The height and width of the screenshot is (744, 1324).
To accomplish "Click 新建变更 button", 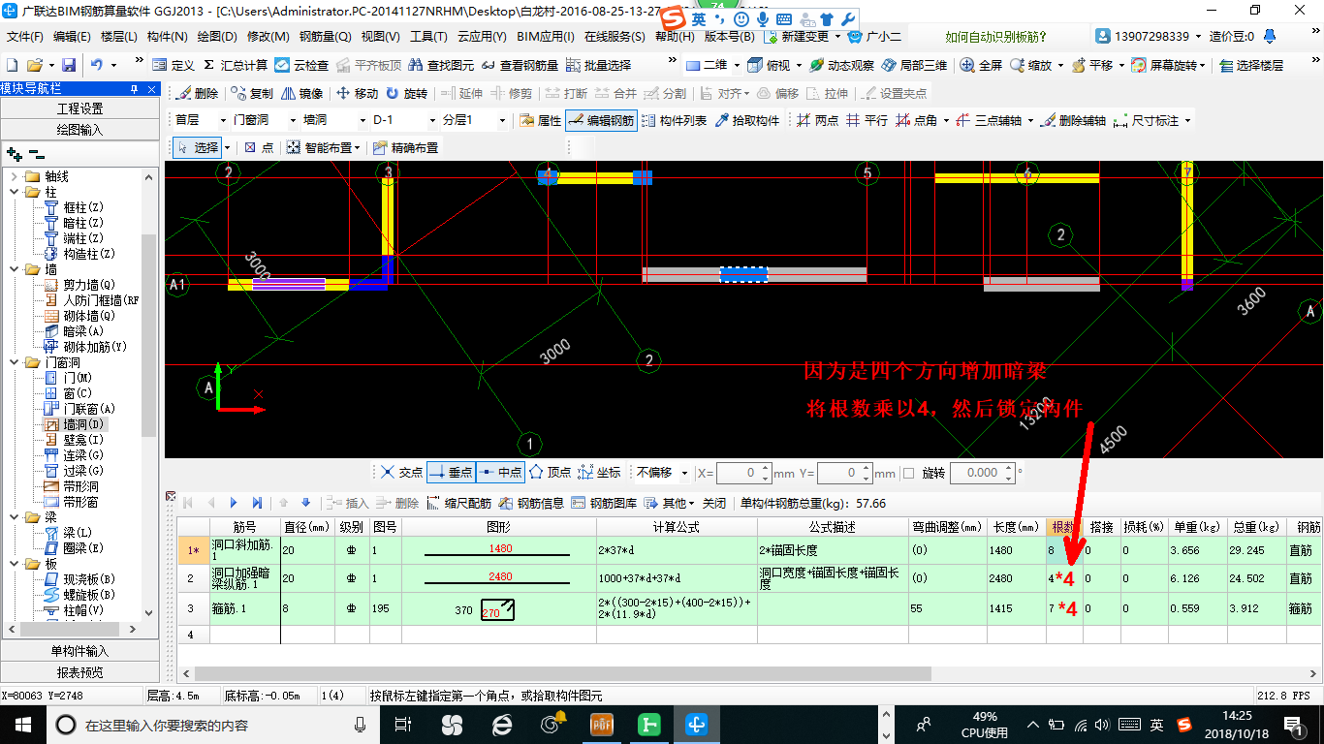I will [x=804, y=37].
